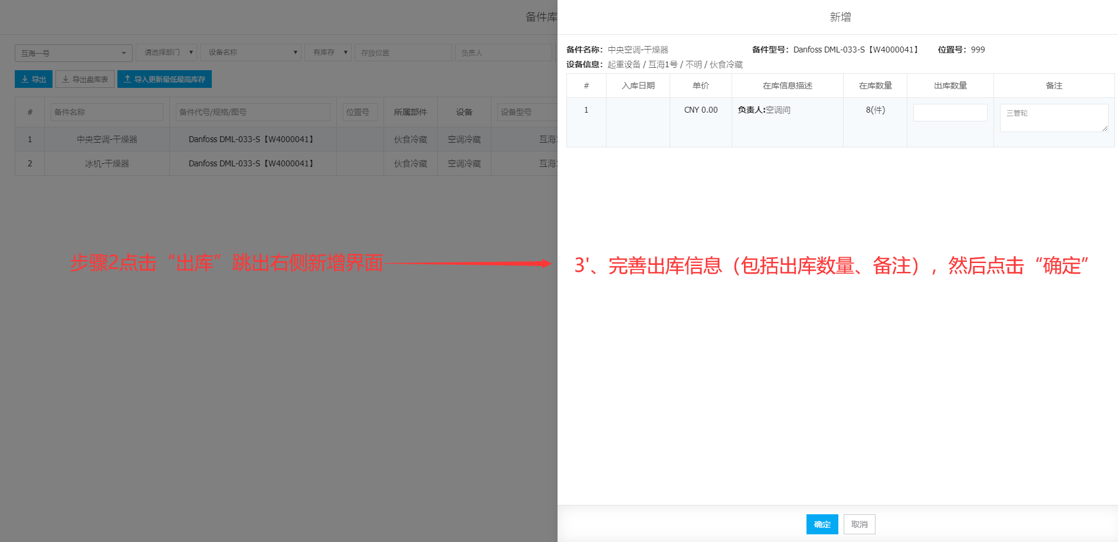Click the 所属部件 column header

pyautogui.click(x=411, y=112)
